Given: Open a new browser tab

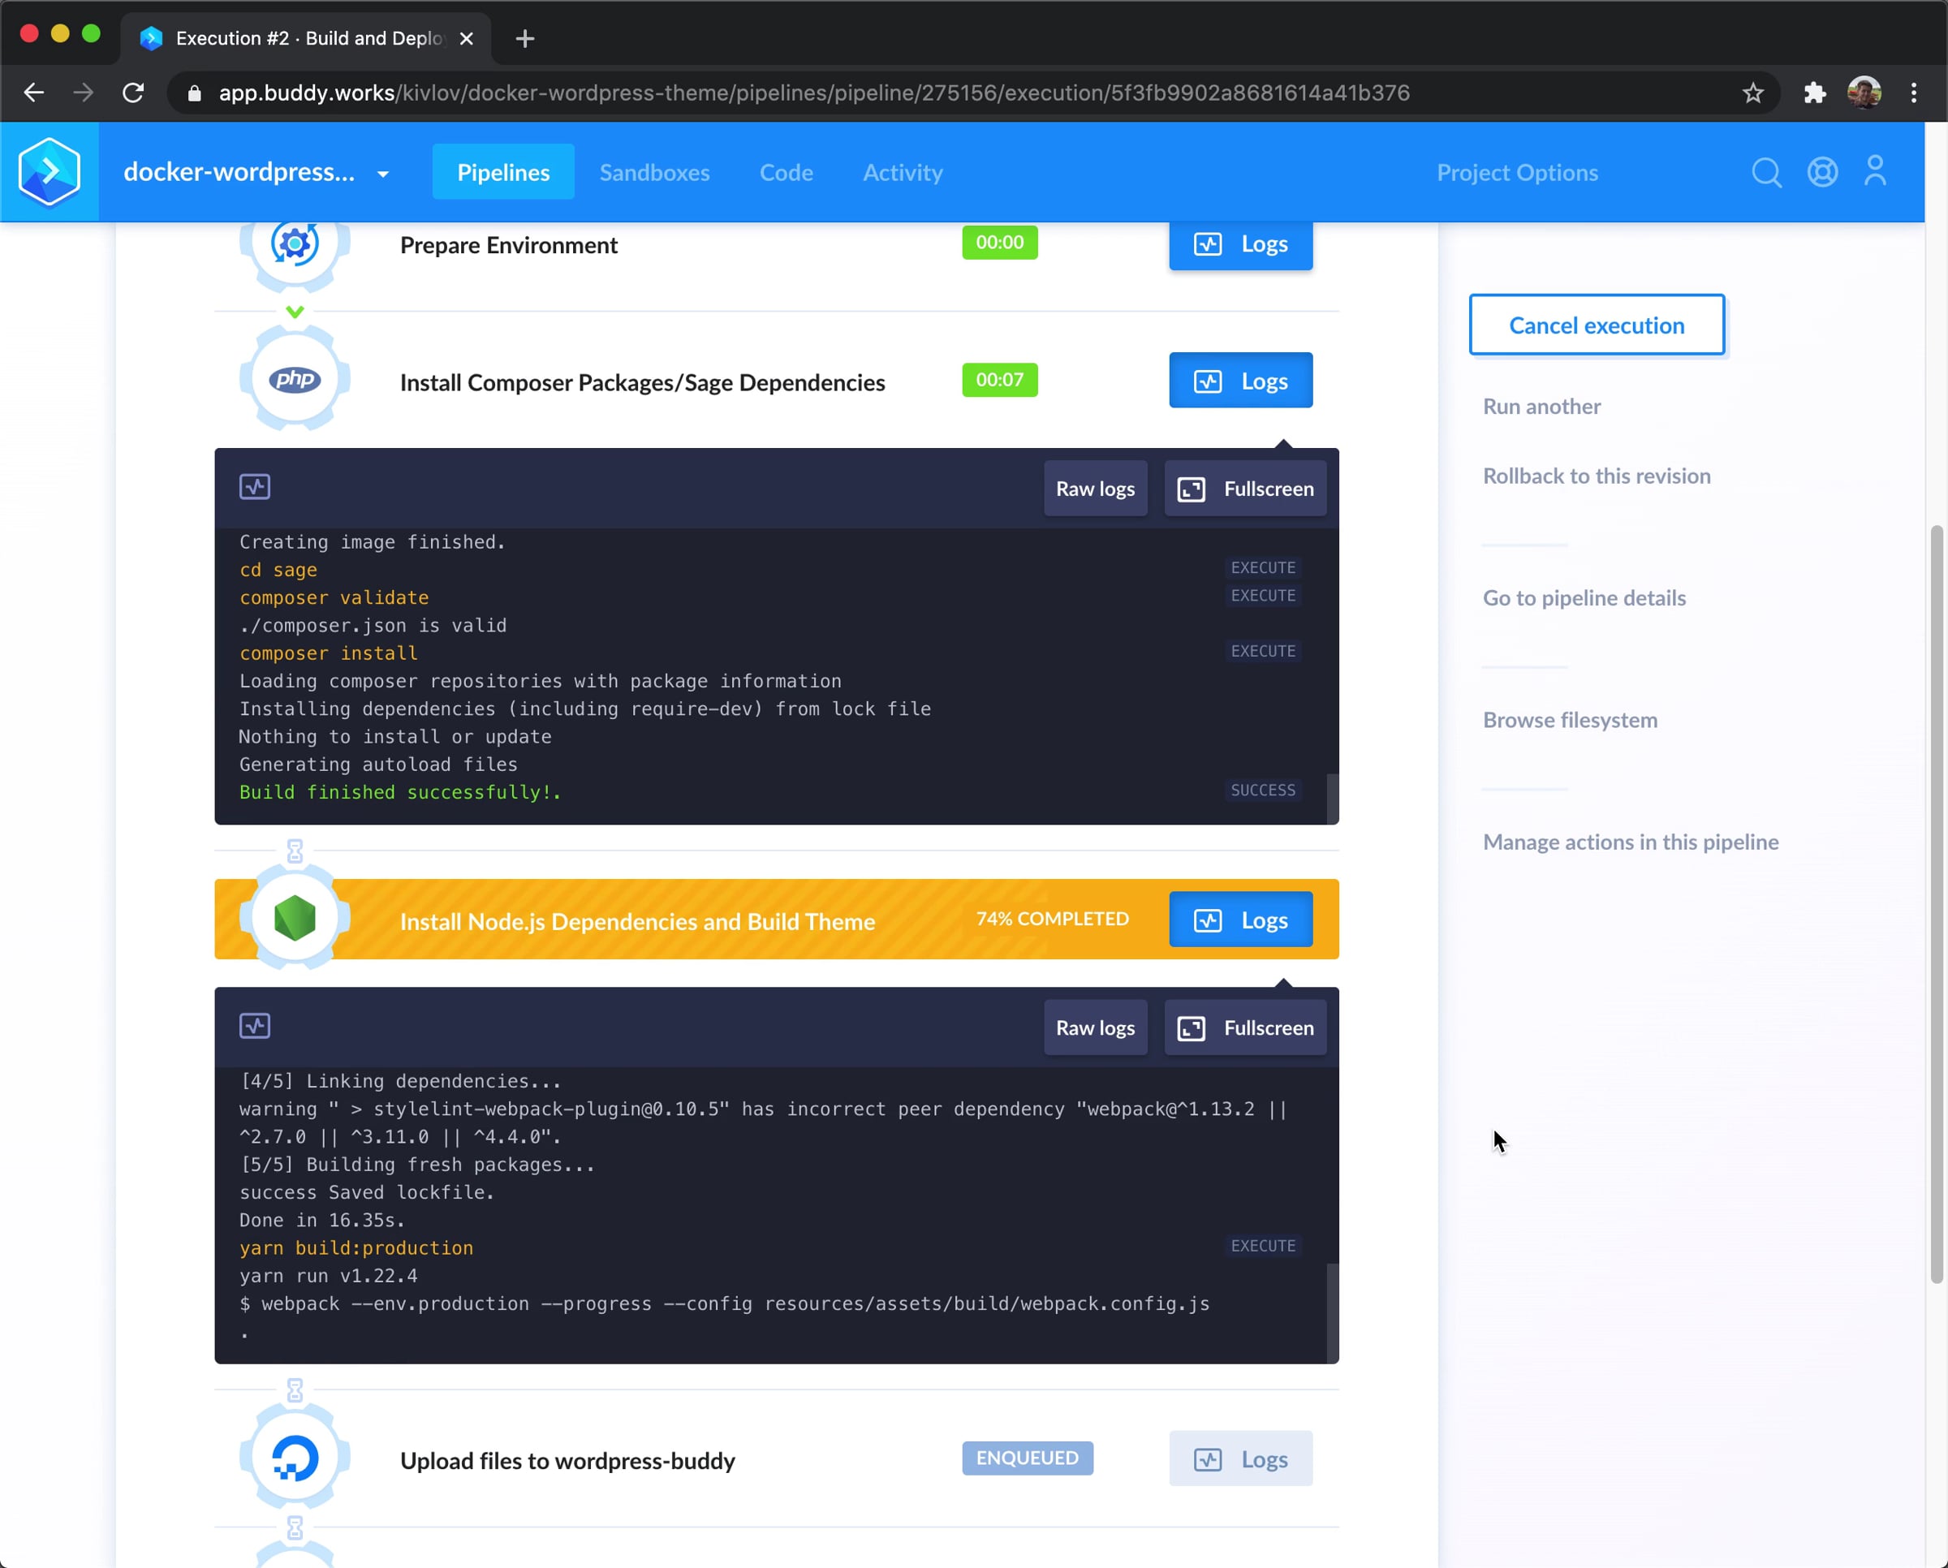Looking at the screenshot, I should pyautogui.click(x=525, y=39).
